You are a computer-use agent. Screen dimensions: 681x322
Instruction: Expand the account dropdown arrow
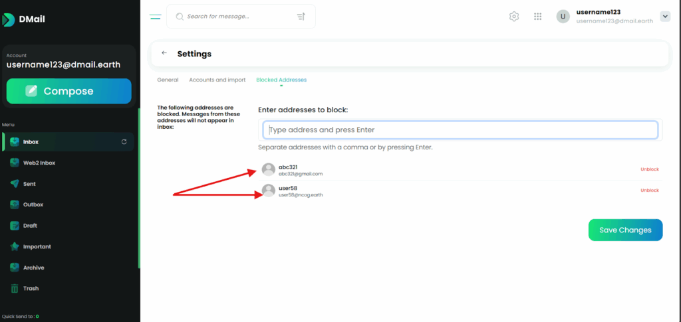click(664, 16)
